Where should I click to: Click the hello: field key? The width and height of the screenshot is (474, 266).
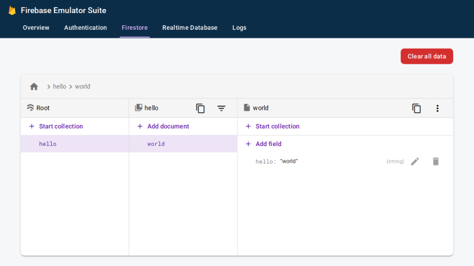click(x=266, y=162)
